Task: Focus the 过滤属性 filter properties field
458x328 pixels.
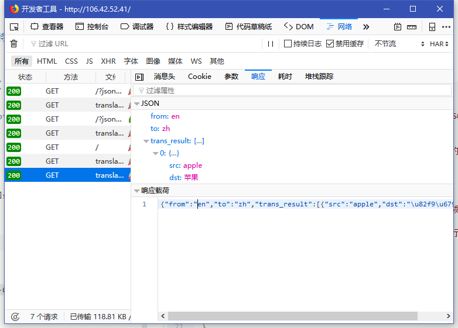Action: 292,91
